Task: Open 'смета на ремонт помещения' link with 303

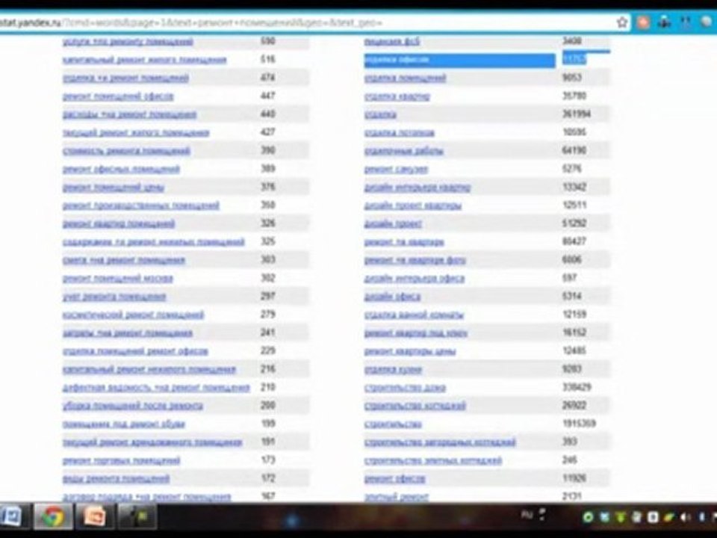Action: [124, 260]
